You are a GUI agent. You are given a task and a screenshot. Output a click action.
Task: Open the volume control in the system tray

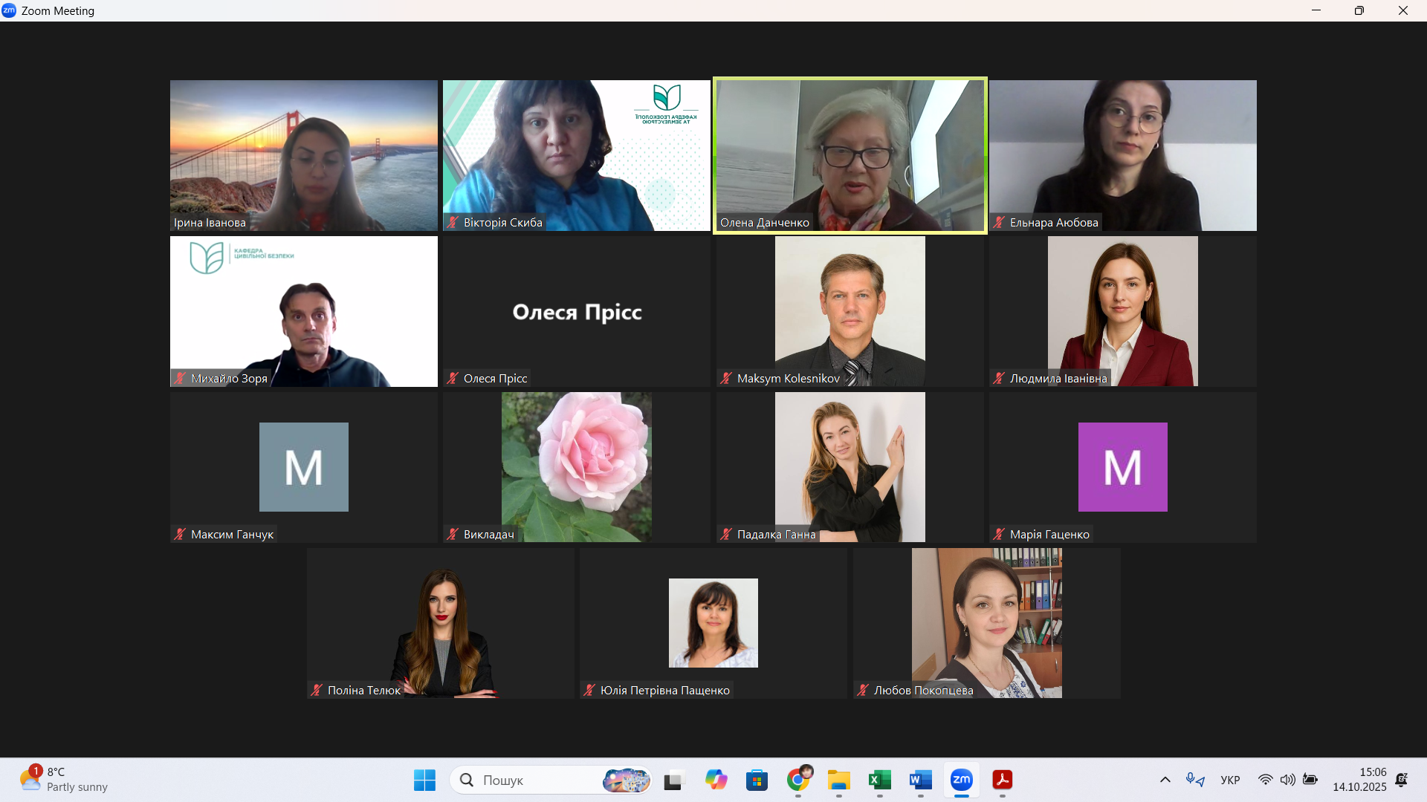[1287, 780]
